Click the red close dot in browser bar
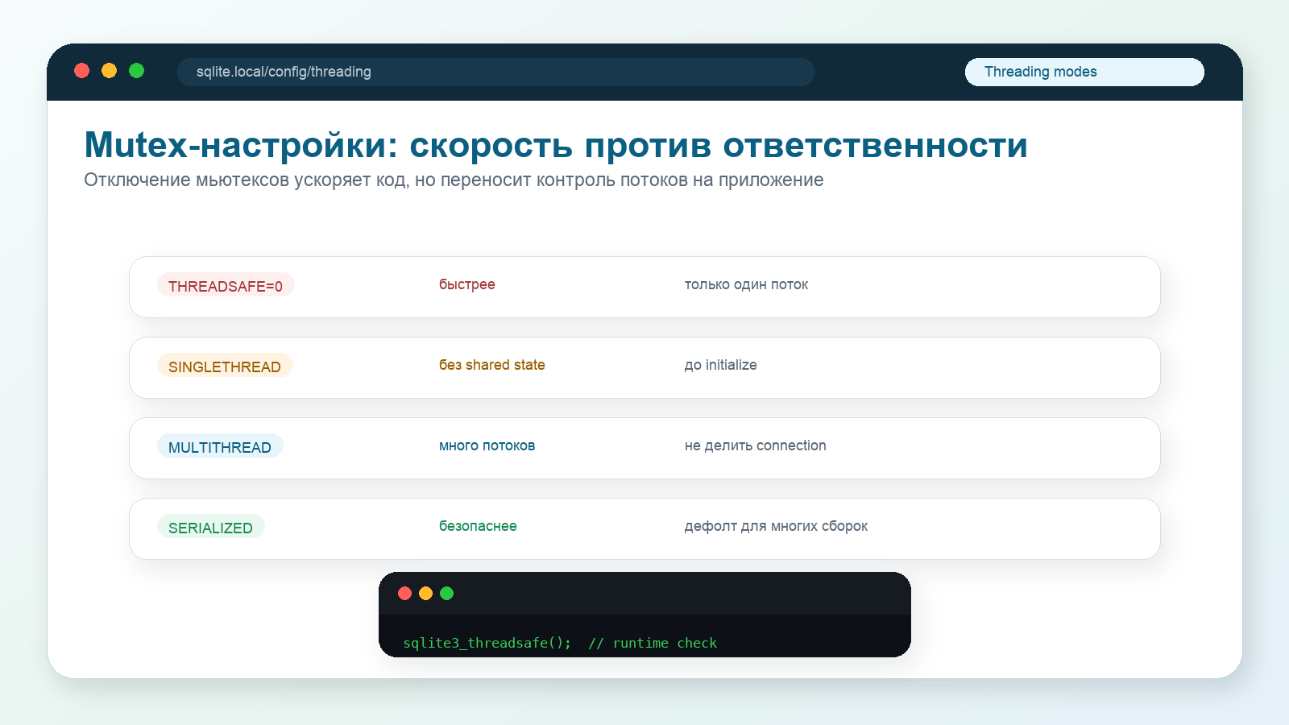 (82, 71)
